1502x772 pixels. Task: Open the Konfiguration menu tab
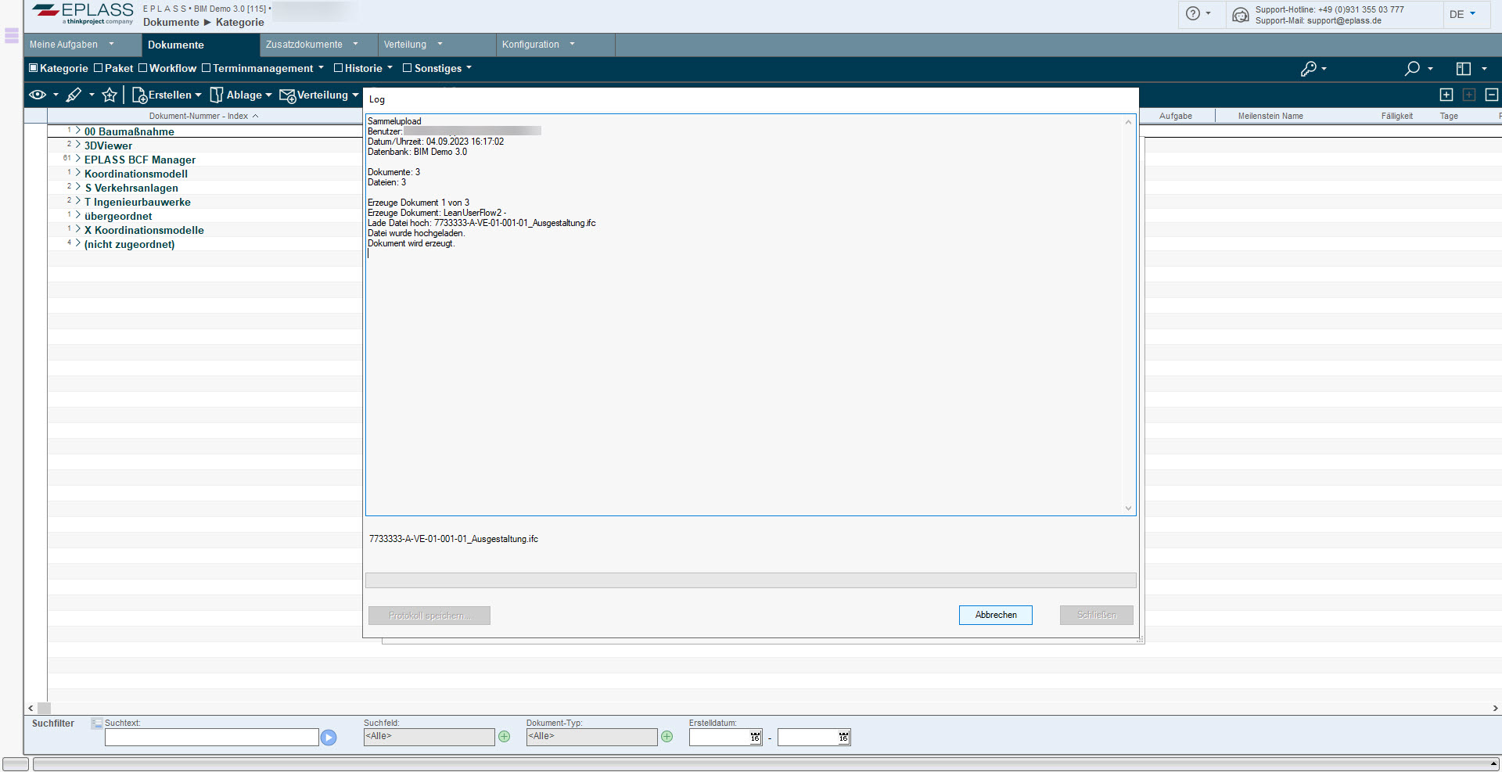(537, 45)
